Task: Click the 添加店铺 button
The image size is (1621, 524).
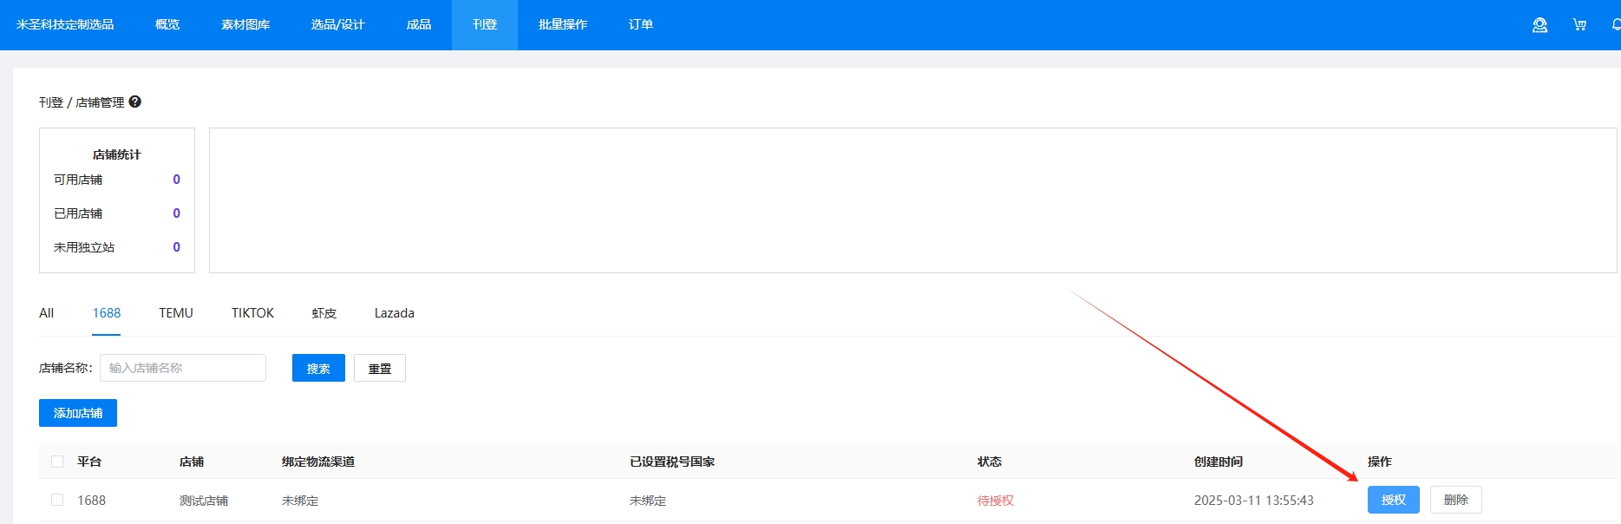Action: coord(78,413)
